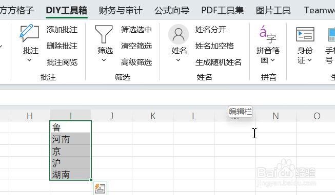The height and width of the screenshot is (195, 335).
Task: Select the DIY工具箱 tab
Action: pyautogui.click(x=67, y=10)
